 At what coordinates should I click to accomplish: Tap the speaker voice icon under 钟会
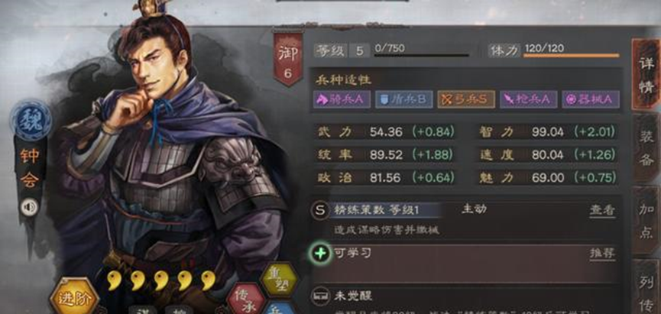pos(30,207)
